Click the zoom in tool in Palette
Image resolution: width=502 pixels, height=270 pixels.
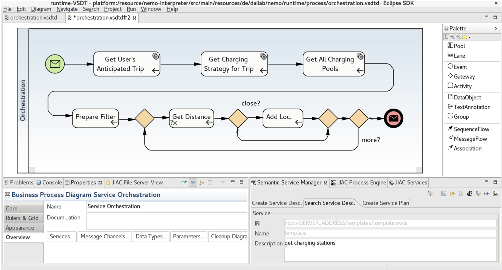pyautogui.click(x=452, y=37)
